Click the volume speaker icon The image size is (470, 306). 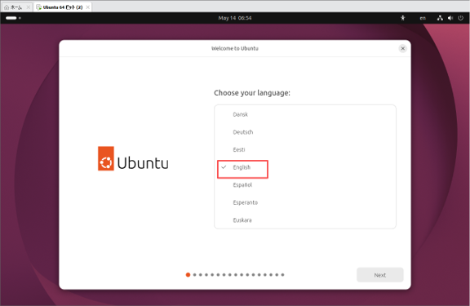point(450,18)
